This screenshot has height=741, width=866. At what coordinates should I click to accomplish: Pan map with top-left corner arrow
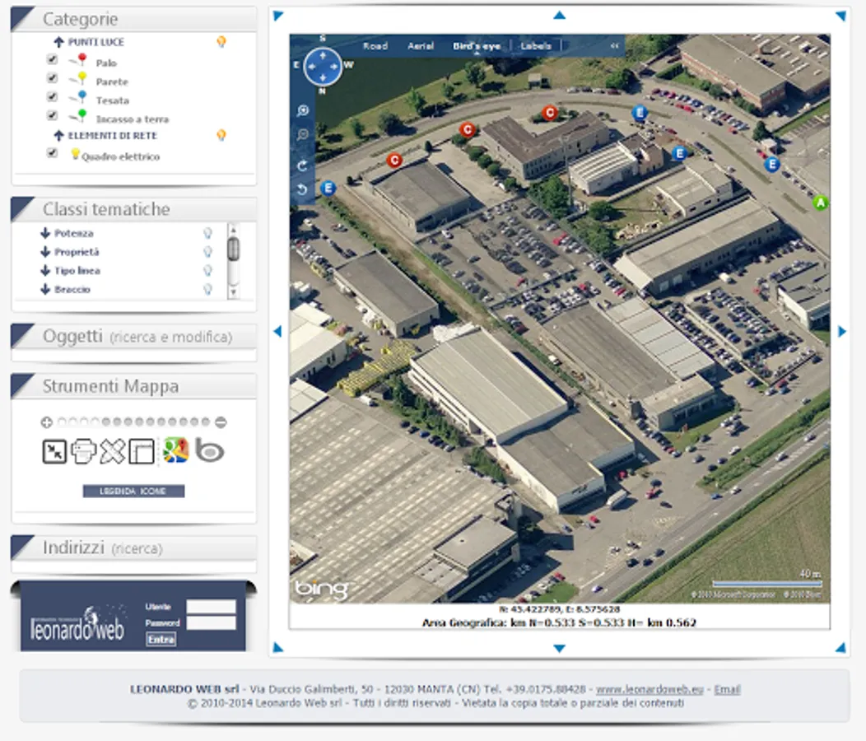tap(277, 16)
